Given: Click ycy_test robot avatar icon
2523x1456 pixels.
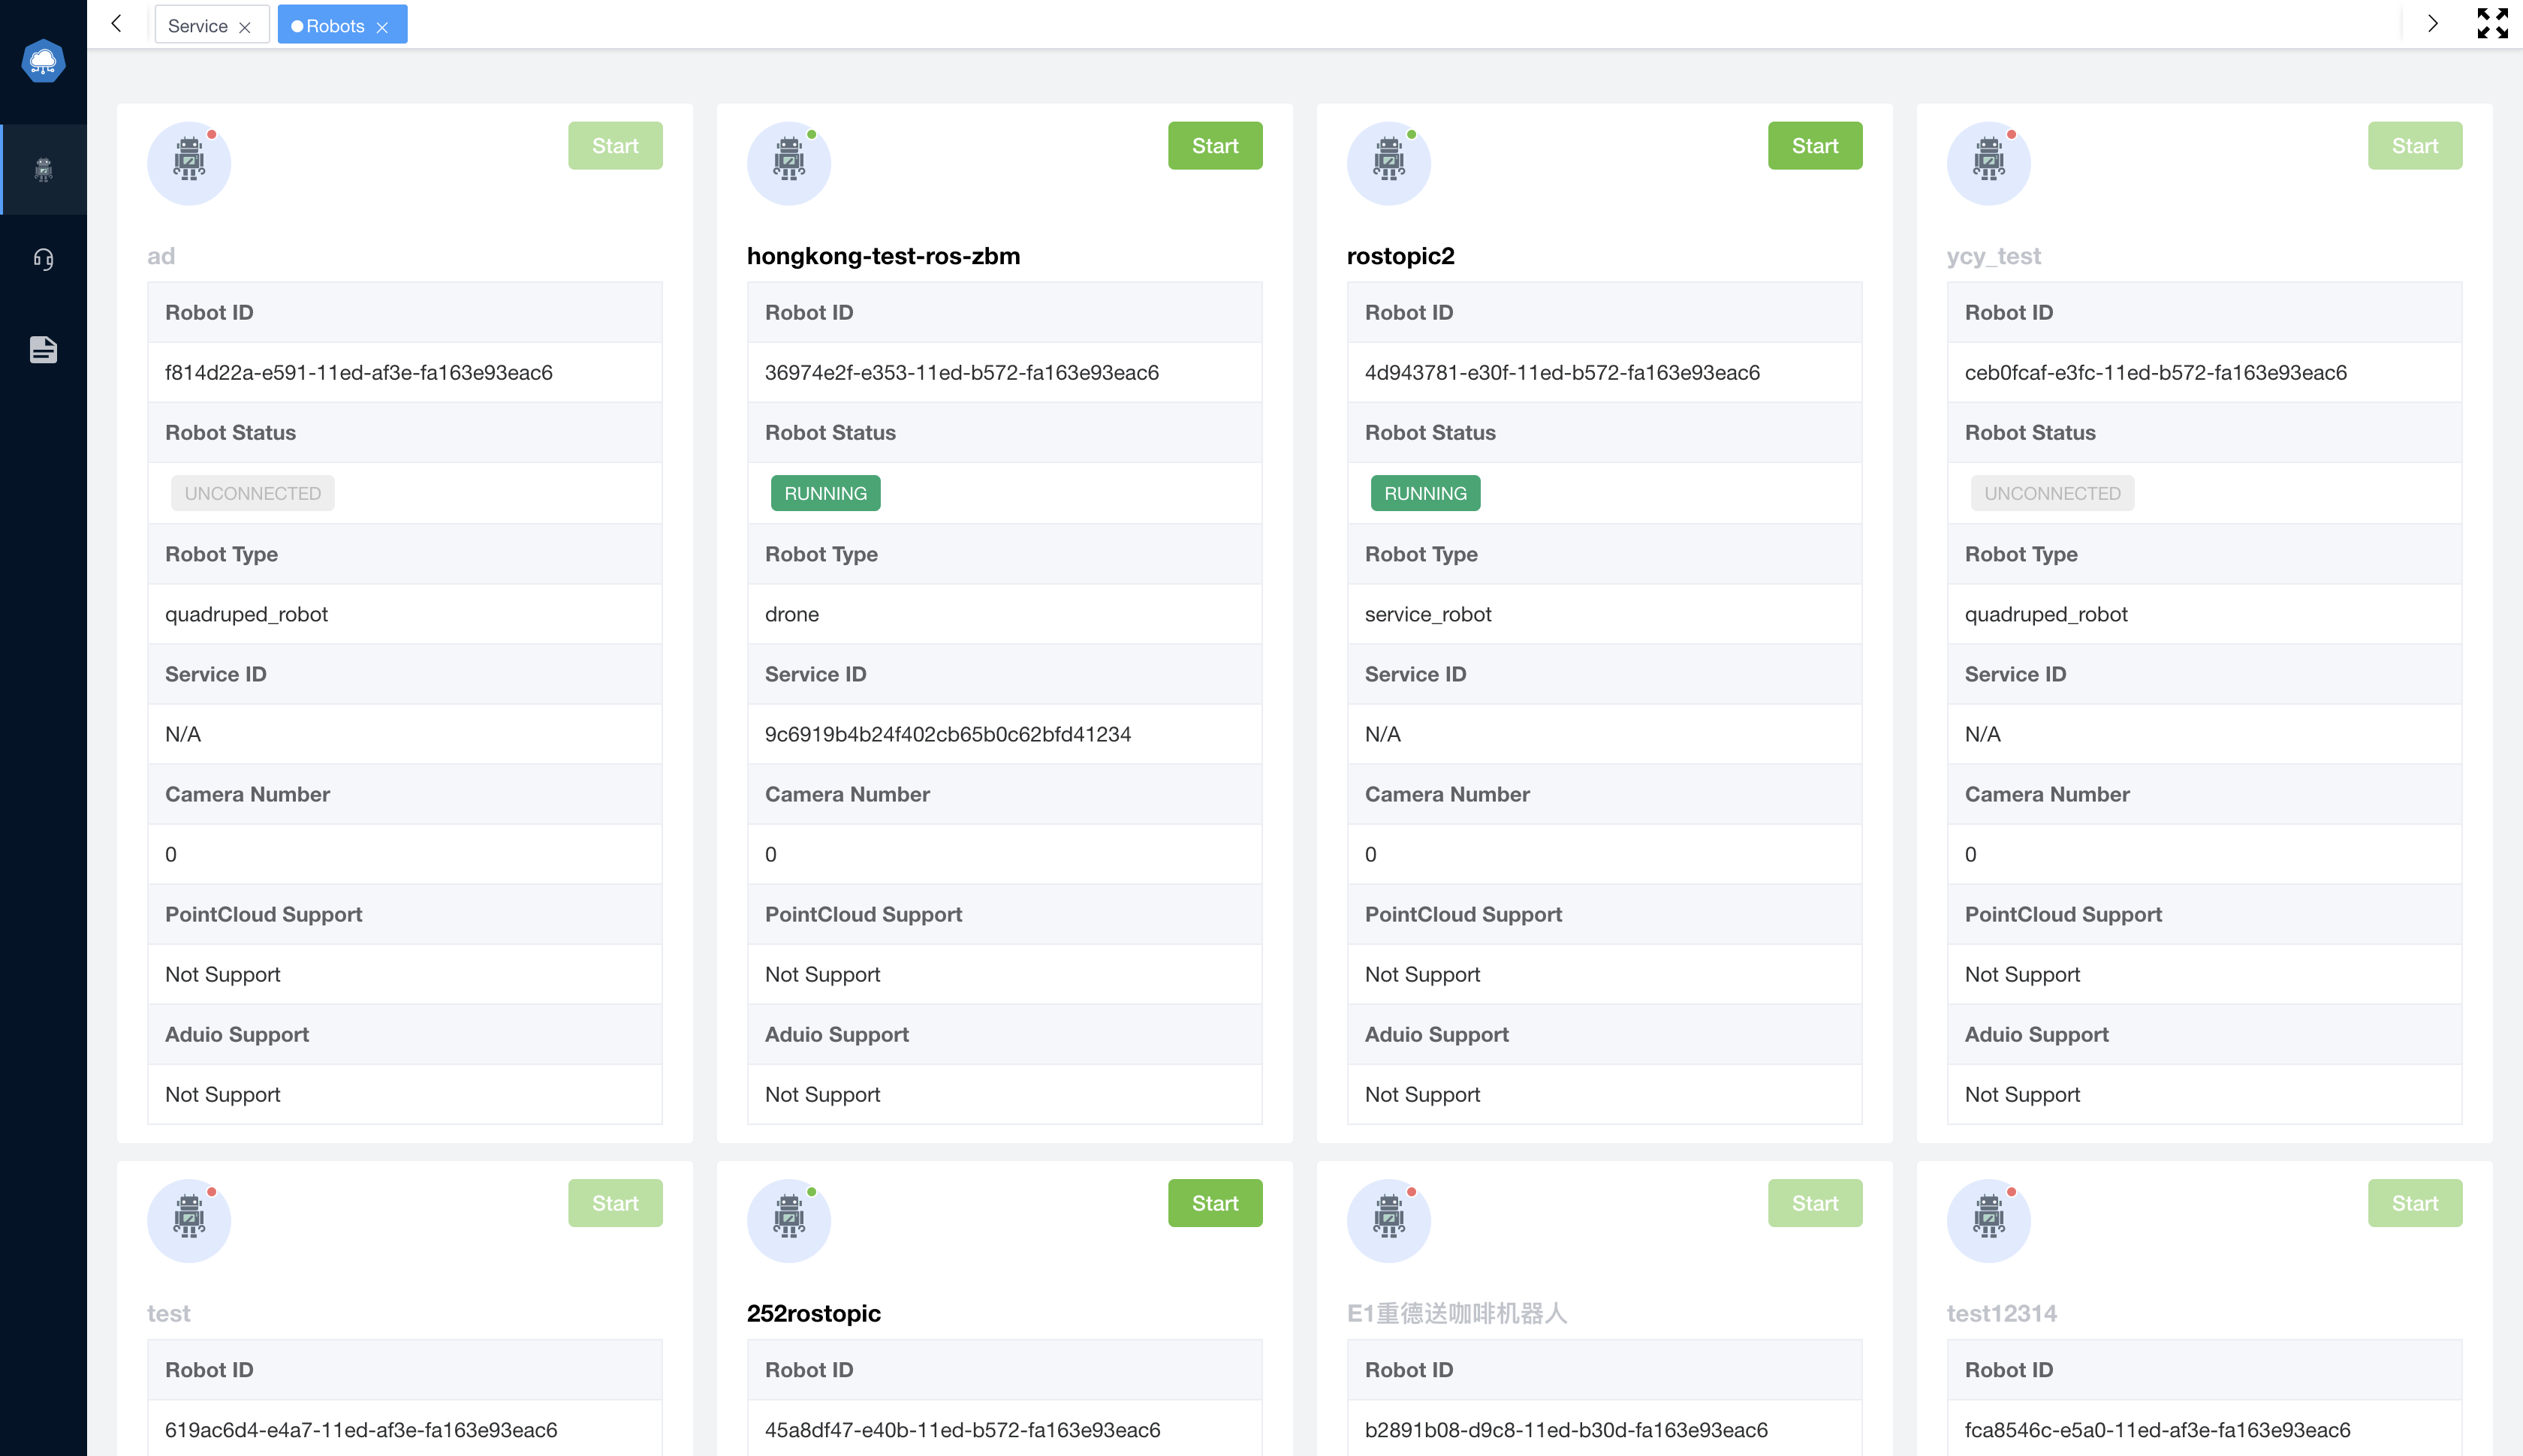Looking at the screenshot, I should [x=1988, y=162].
